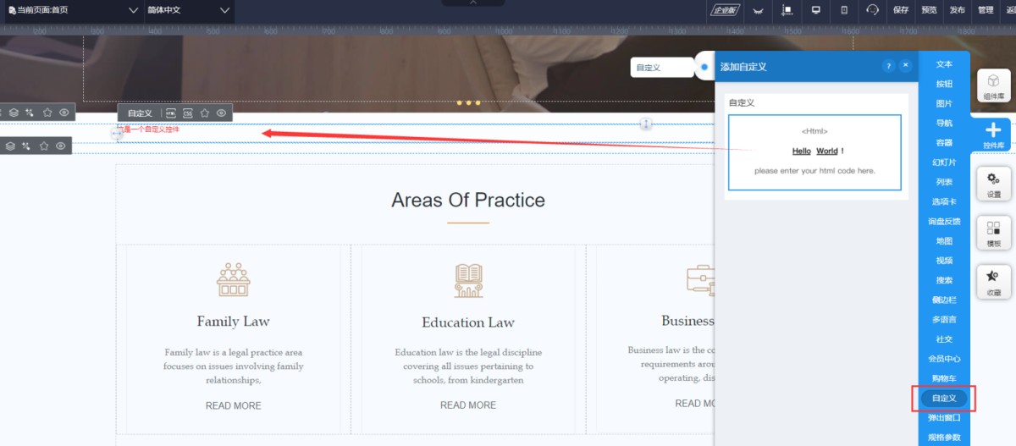1016x446 pixels.
Task: Click 保存 to save the page
Action: coord(901,10)
